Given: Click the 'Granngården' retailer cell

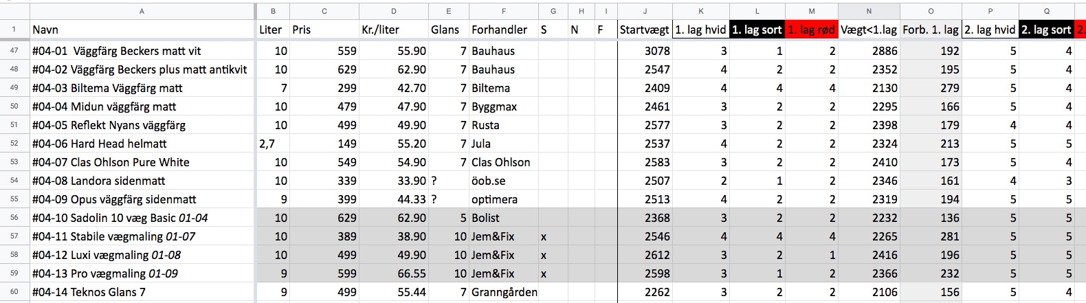Looking at the screenshot, I should 503,292.
